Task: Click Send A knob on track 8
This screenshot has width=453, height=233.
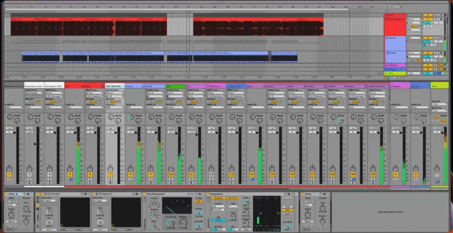Action: click(130, 117)
